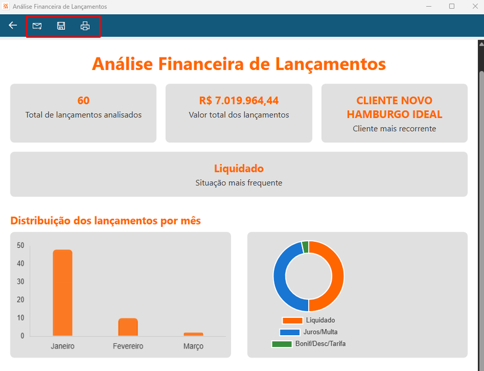Click the value '60' in first card
Image resolution: width=484 pixels, height=371 pixels.
(84, 101)
